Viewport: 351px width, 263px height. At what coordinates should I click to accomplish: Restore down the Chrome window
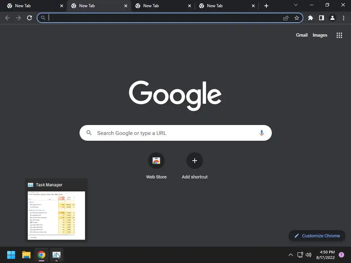pyautogui.click(x=327, y=5)
